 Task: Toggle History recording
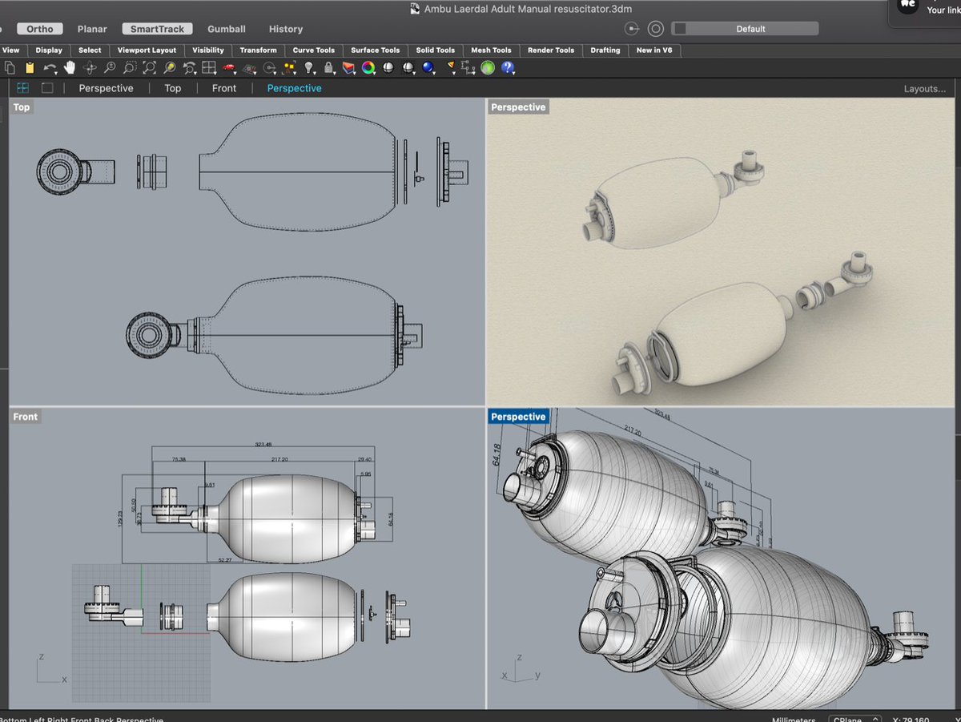tap(286, 29)
